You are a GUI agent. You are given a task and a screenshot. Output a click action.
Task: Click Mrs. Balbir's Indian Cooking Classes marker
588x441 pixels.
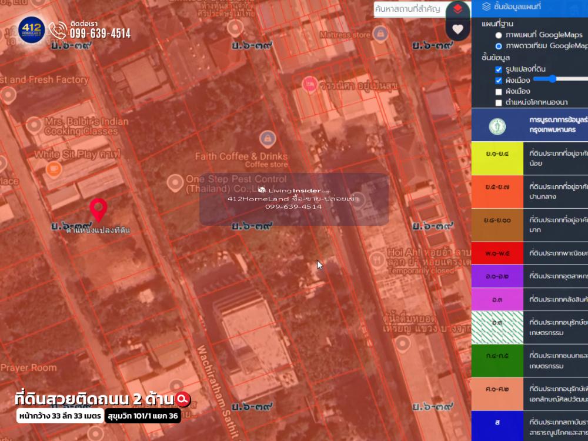[x=32, y=124]
